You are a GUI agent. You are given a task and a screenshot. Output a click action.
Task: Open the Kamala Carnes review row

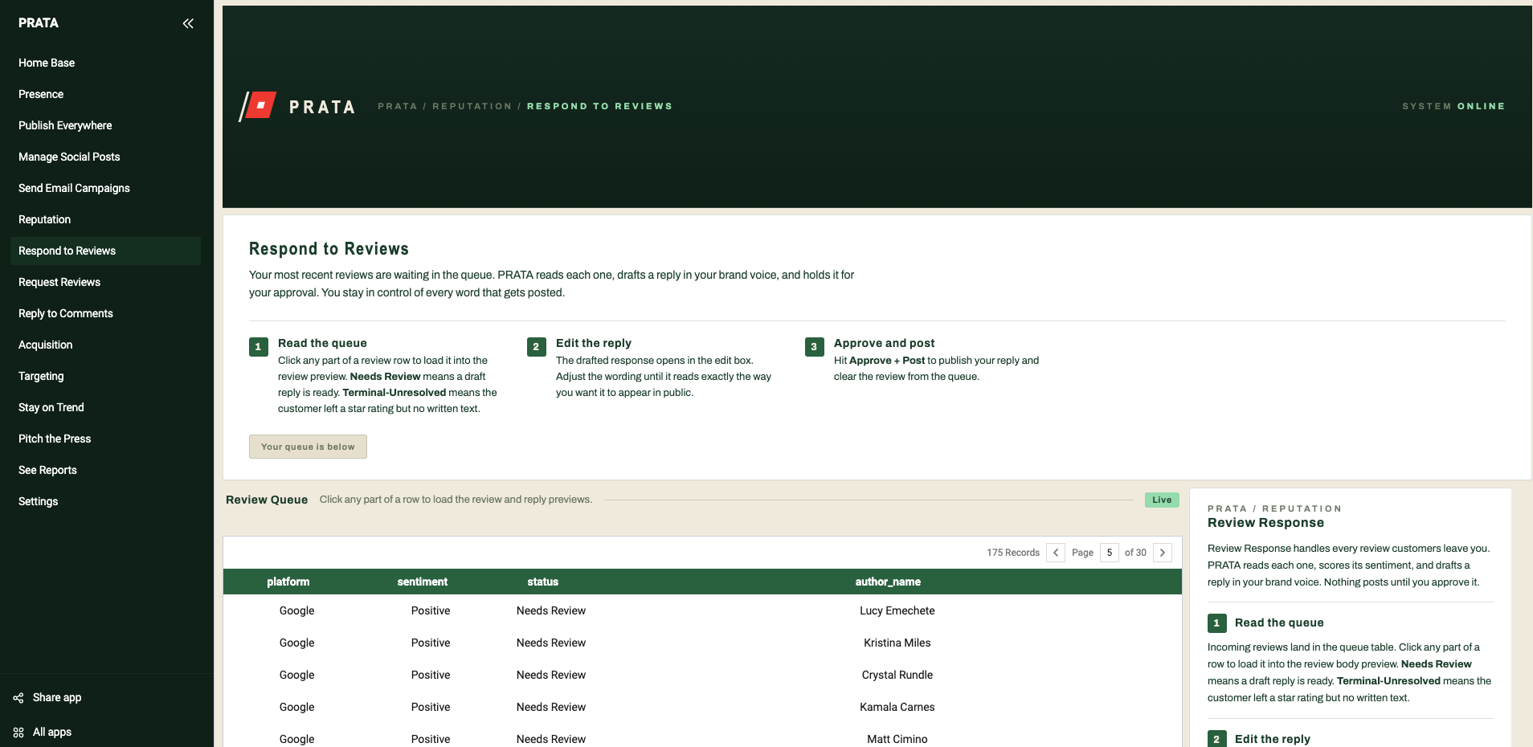pyautogui.click(x=702, y=707)
